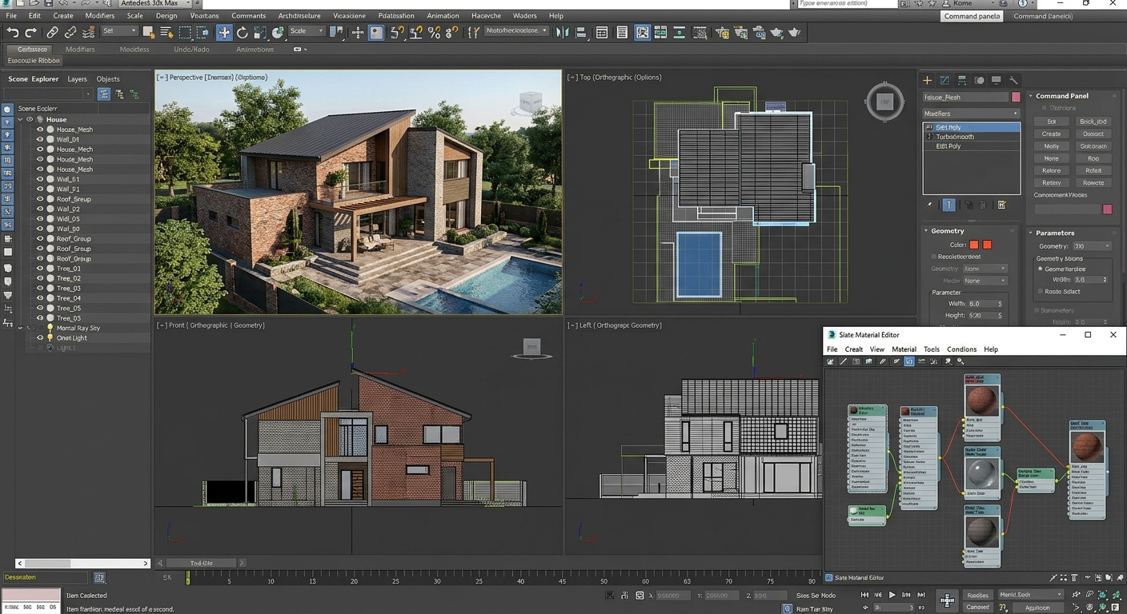Hide the Roof_Group object
This screenshot has width=1127, height=614.
(39, 238)
